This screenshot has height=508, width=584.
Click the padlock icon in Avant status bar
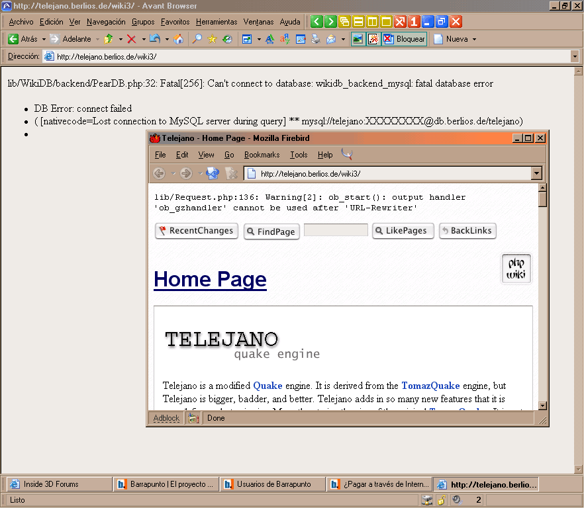(x=442, y=500)
